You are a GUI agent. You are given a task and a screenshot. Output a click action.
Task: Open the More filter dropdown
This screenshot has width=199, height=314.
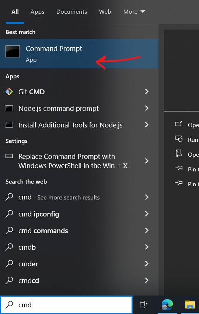pyautogui.click(x=134, y=11)
